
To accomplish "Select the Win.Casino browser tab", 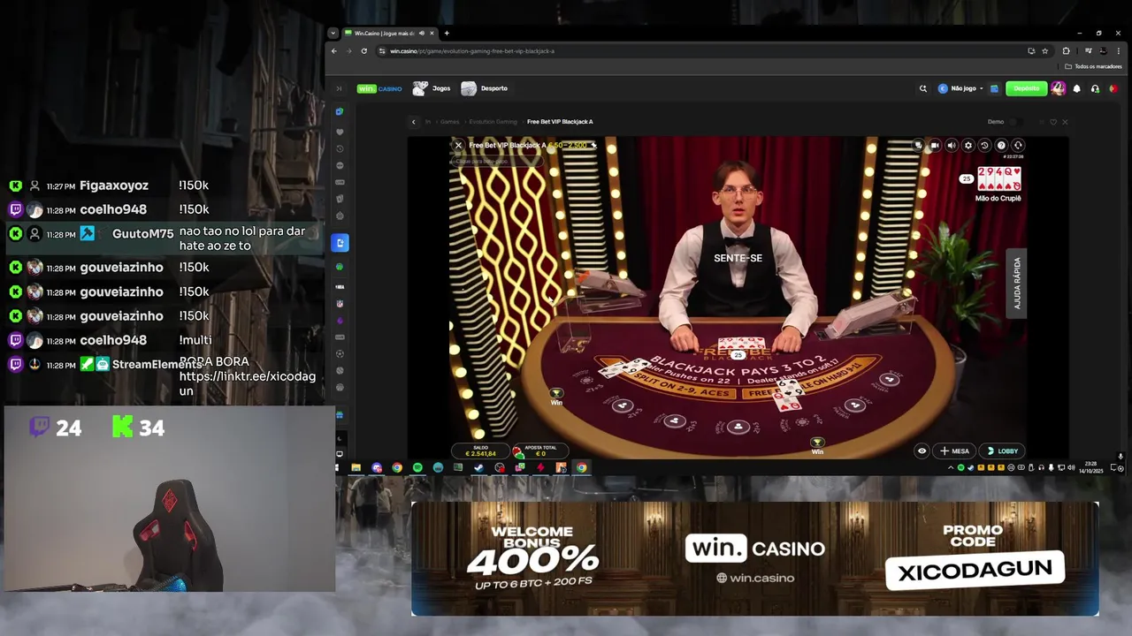I will tap(389, 34).
